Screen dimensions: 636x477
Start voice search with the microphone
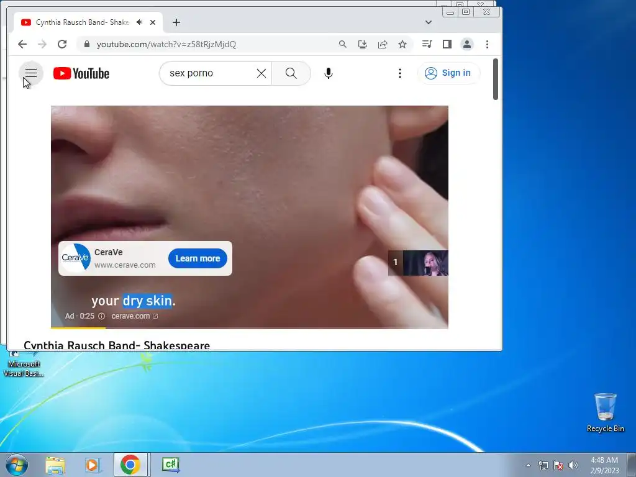click(x=329, y=73)
